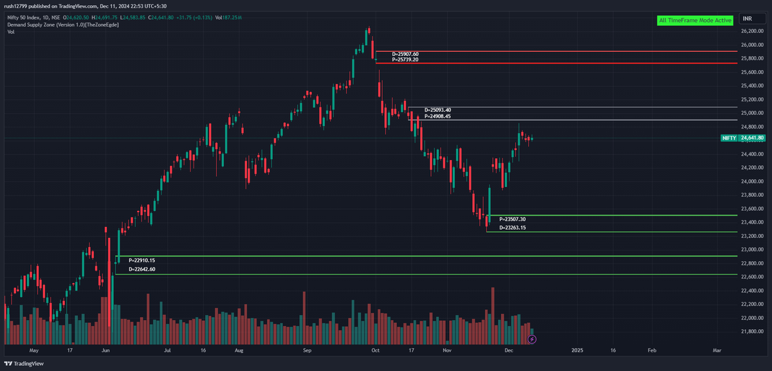Click the Jun label on time axis
Screen dimensions: 772x371
[106, 351]
